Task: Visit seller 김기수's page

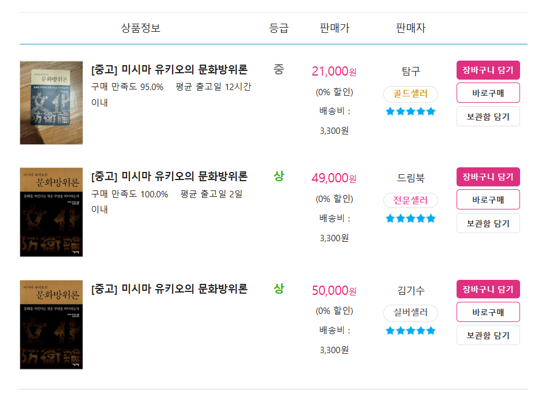Action: [x=410, y=290]
